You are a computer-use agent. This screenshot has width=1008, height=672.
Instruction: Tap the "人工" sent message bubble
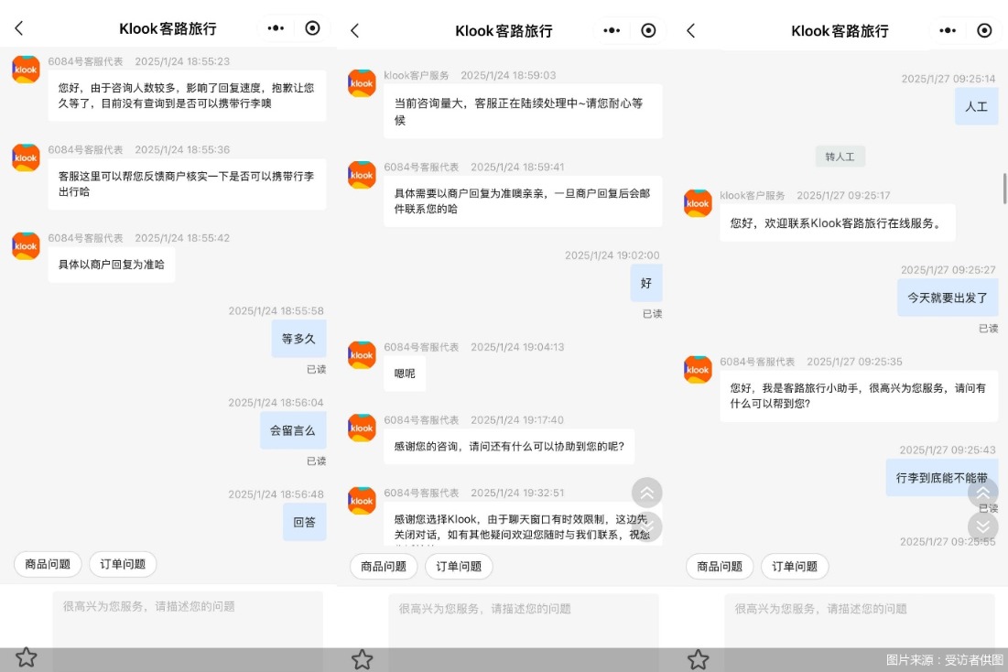(977, 106)
